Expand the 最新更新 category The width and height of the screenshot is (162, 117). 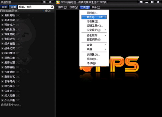2,15
